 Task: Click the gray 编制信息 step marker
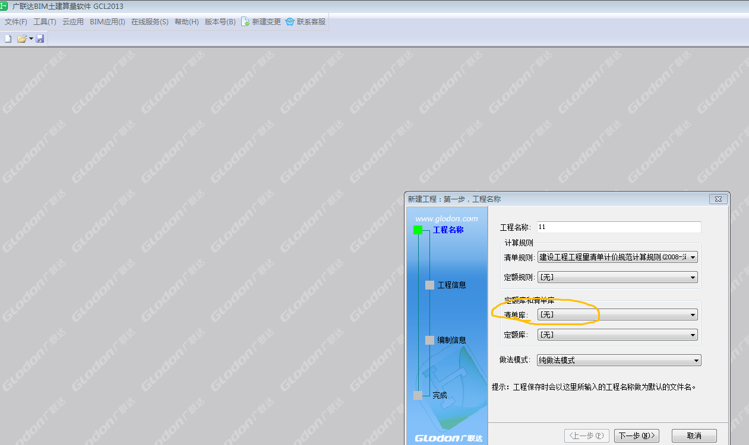(x=430, y=340)
